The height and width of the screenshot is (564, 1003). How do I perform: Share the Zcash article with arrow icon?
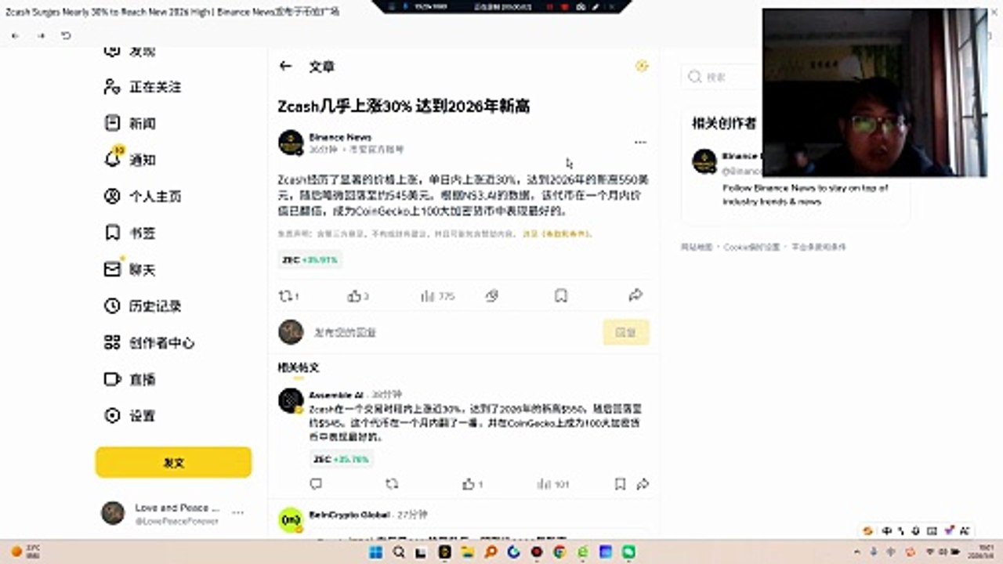click(635, 296)
